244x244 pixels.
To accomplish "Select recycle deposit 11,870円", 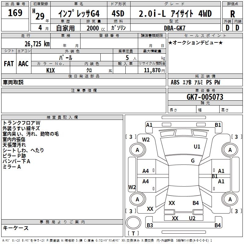I will coord(154,70).
